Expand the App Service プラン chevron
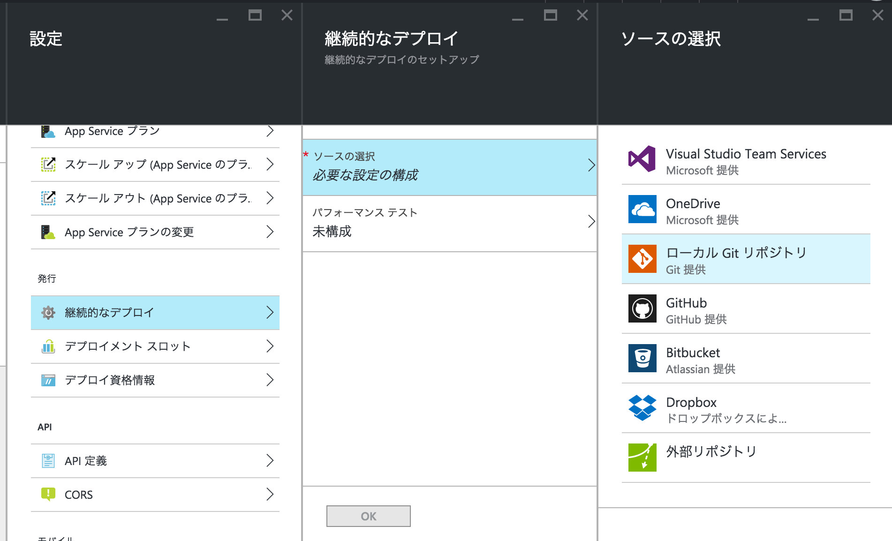This screenshot has width=892, height=541. 270,131
